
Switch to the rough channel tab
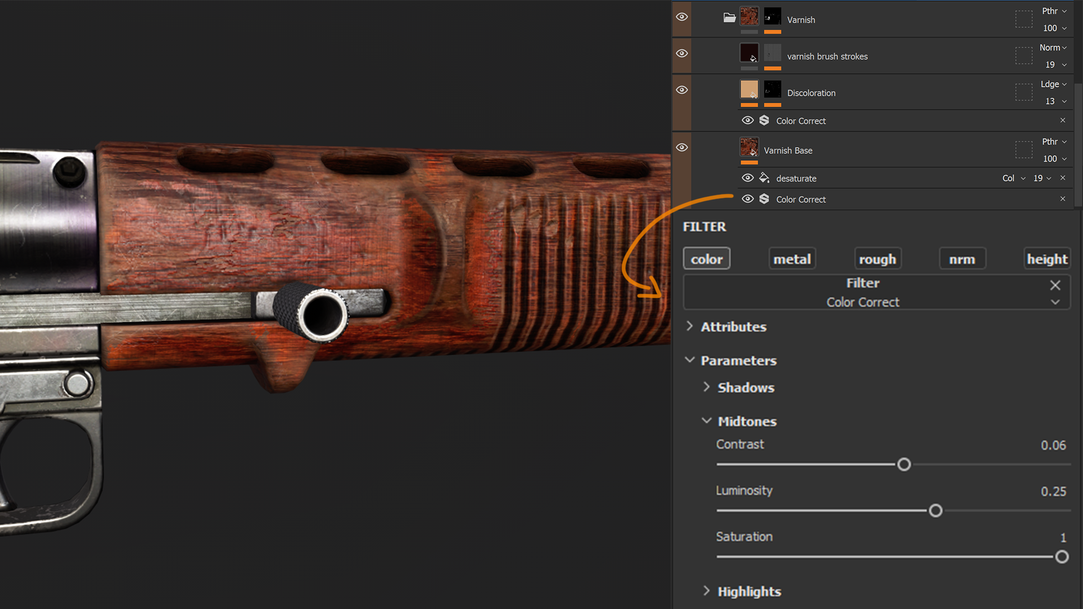click(x=877, y=259)
